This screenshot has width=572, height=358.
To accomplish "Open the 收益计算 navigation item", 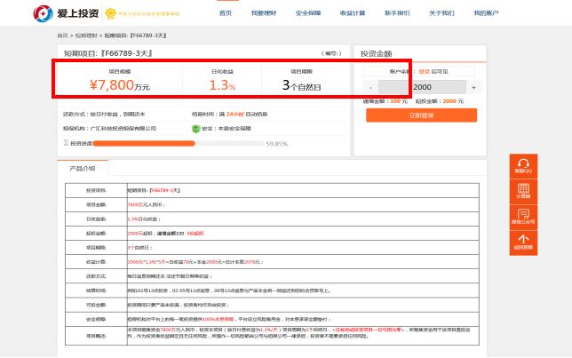I will 353,13.
